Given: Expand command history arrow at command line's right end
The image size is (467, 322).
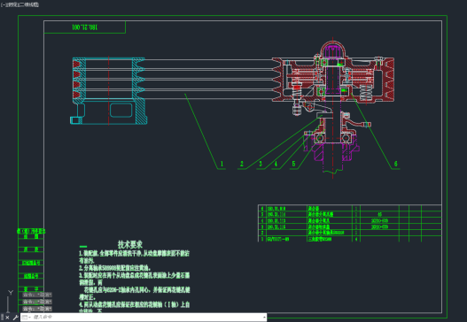Looking at the screenshot, I should 264,318.
